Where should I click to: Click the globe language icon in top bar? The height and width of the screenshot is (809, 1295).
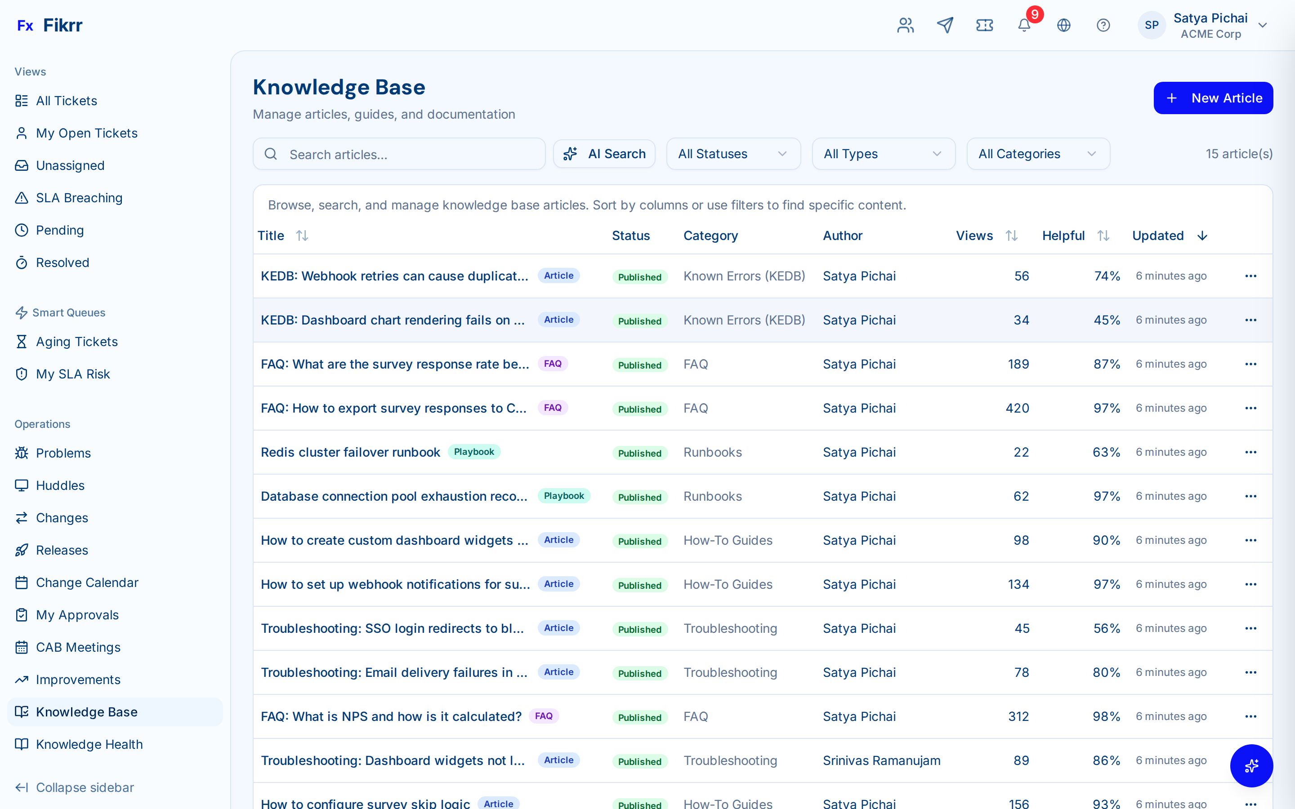tap(1063, 25)
